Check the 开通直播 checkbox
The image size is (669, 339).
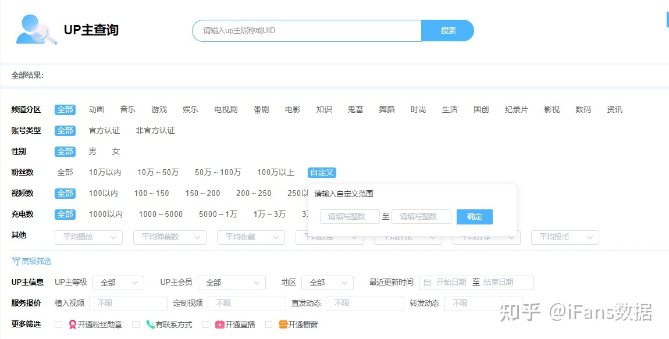click(x=206, y=324)
